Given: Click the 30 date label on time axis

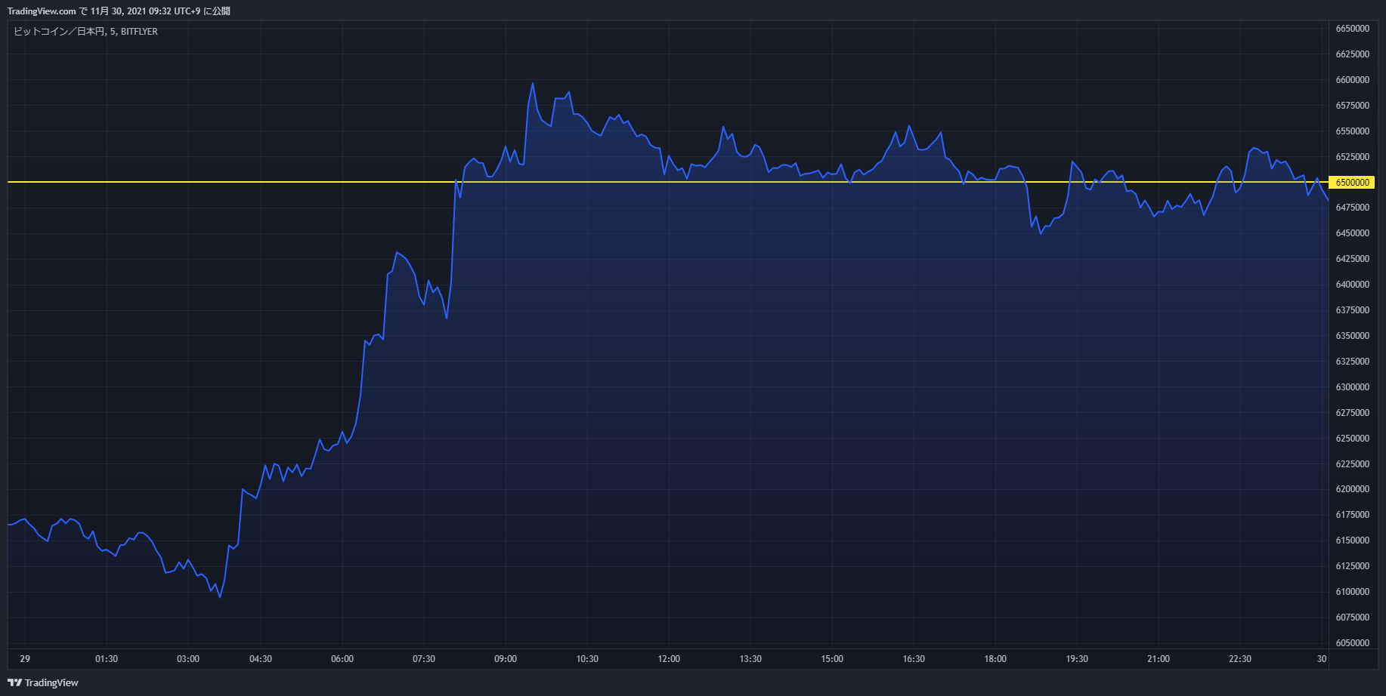Looking at the screenshot, I should pos(1322,659).
